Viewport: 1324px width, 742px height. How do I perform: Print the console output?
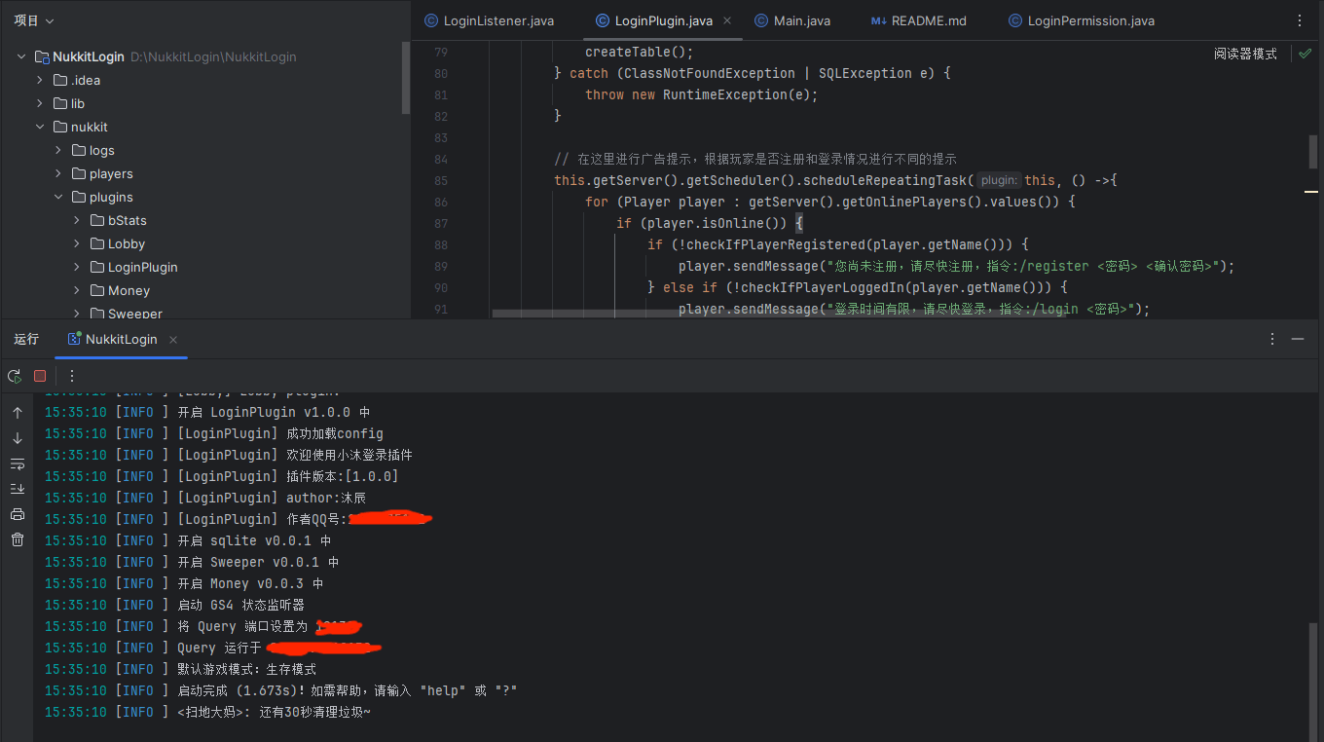coord(18,514)
